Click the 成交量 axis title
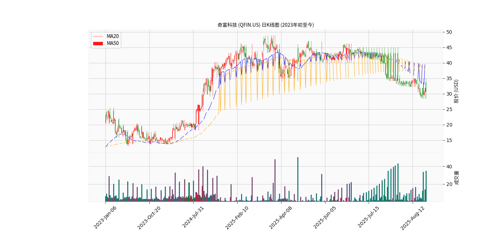Image resolution: width=492 pixels, height=246 pixels. tap(457, 177)
